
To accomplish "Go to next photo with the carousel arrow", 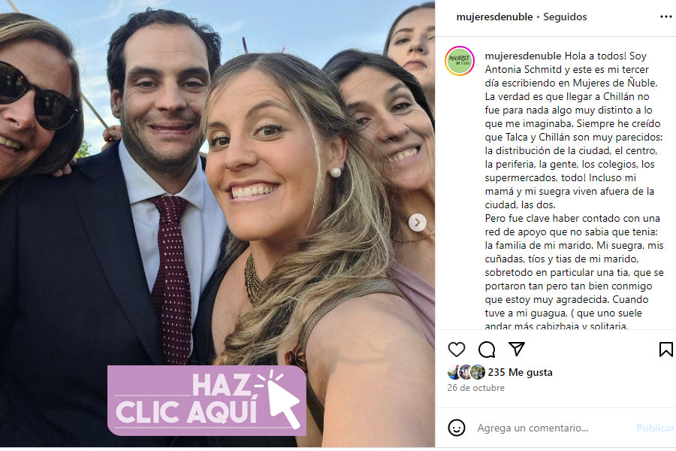I will pos(418,222).
